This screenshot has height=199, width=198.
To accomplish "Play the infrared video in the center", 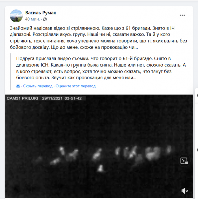I will pos(99,146).
